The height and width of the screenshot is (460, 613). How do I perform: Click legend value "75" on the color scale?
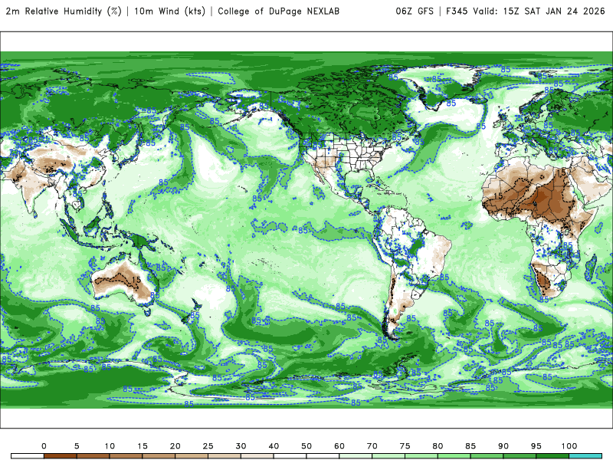tap(405, 446)
